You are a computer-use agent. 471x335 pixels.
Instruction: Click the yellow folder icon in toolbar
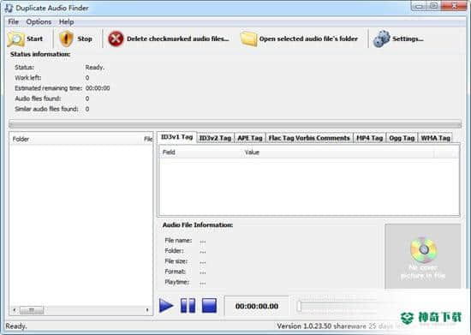click(x=248, y=39)
